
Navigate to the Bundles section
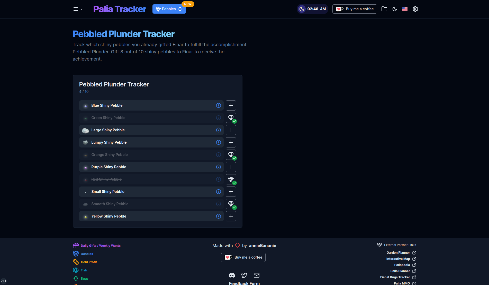(76, 254)
